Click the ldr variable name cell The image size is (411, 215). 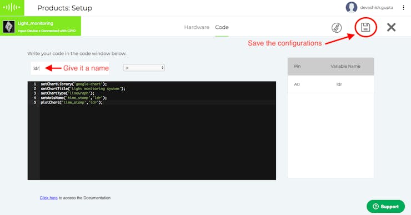[x=339, y=84]
